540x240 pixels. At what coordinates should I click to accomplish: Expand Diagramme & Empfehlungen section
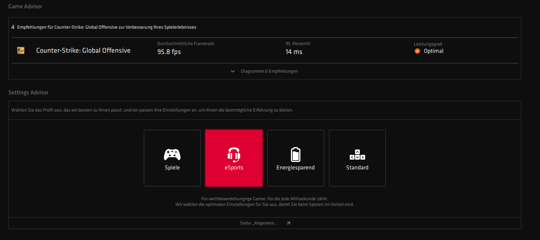click(265, 71)
